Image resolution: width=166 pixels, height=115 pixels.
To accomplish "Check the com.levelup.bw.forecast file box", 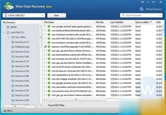I will tap(45, 71).
